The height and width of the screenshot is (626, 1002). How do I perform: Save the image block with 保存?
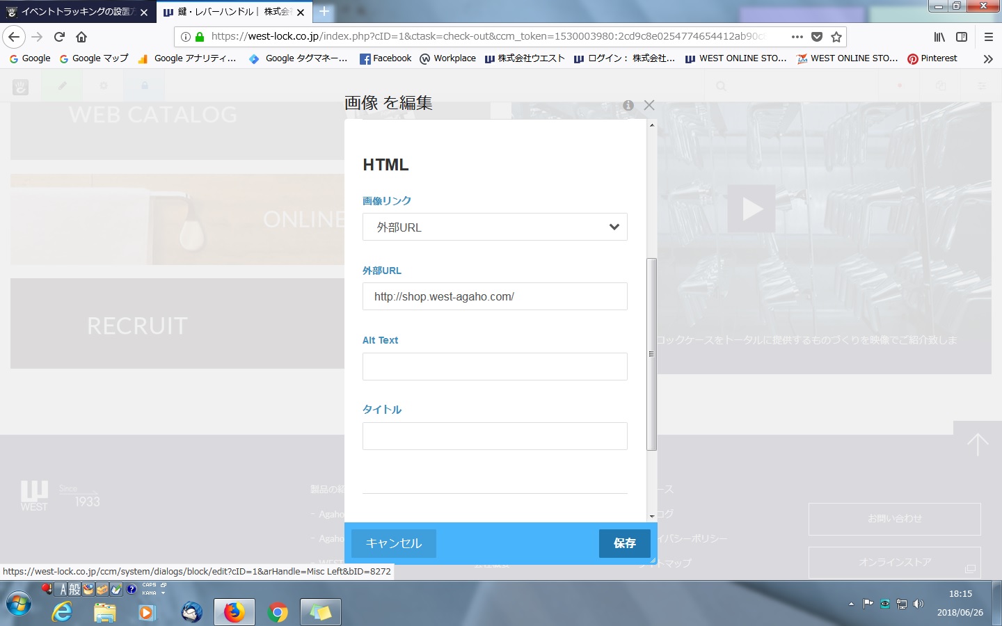click(625, 543)
